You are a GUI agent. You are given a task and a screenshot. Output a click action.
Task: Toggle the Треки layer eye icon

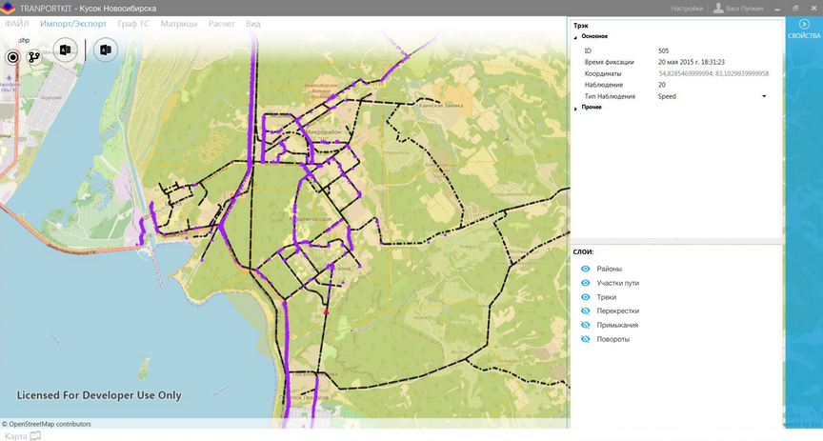586,297
